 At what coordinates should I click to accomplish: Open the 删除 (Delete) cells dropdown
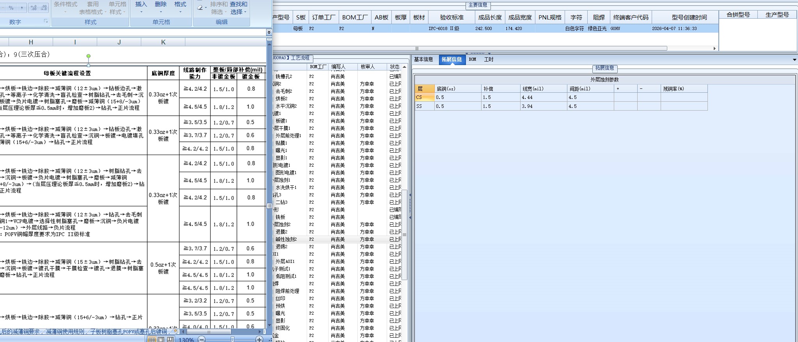pyautogui.click(x=161, y=7)
